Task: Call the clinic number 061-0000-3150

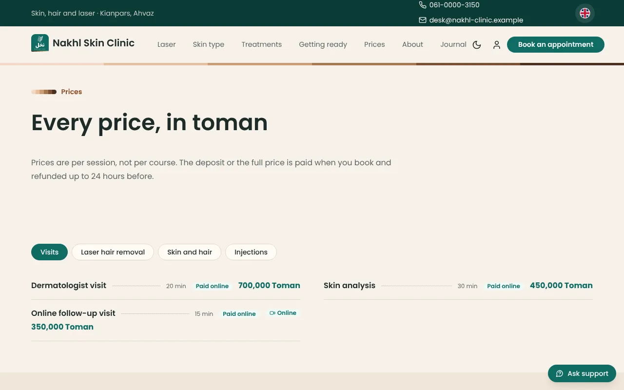Action: 454,5
